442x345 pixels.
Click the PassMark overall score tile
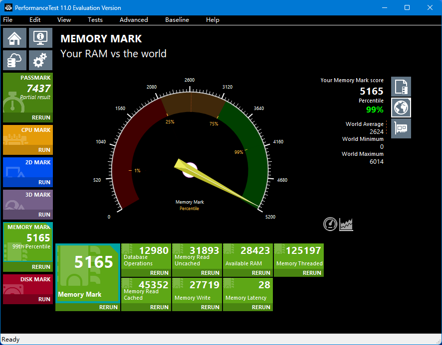point(28,92)
